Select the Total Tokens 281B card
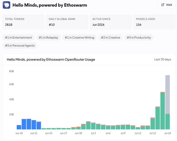Image resolution: width=177 pixels, height=141 pixels. pos(23,22)
